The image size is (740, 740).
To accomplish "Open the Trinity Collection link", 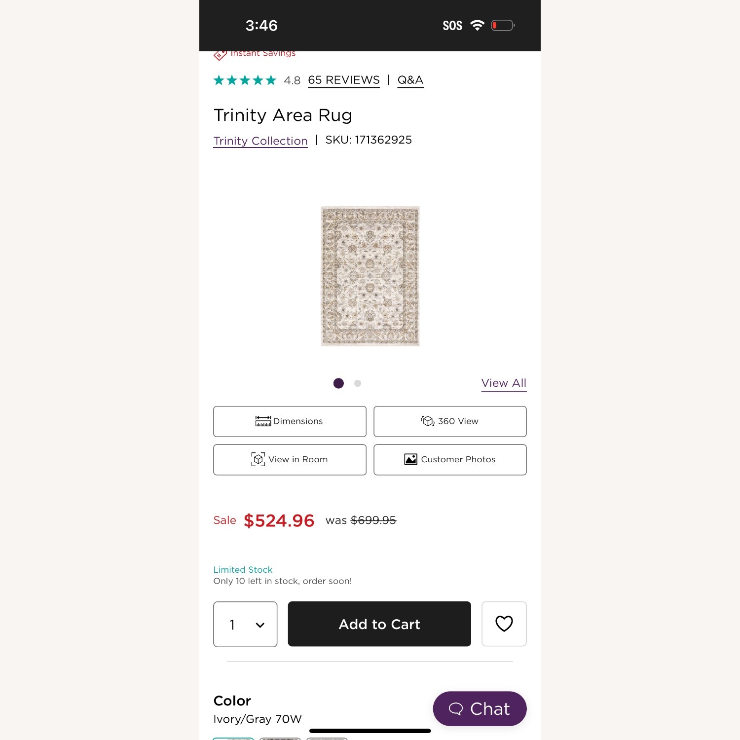I will [x=260, y=141].
